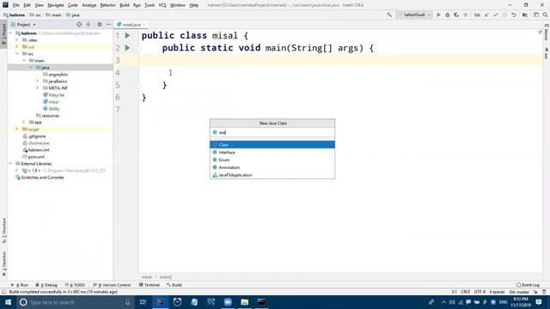550x309 pixels.
Task: Choose Annotation in New Java Class list
Action: [x=272, y=167]
